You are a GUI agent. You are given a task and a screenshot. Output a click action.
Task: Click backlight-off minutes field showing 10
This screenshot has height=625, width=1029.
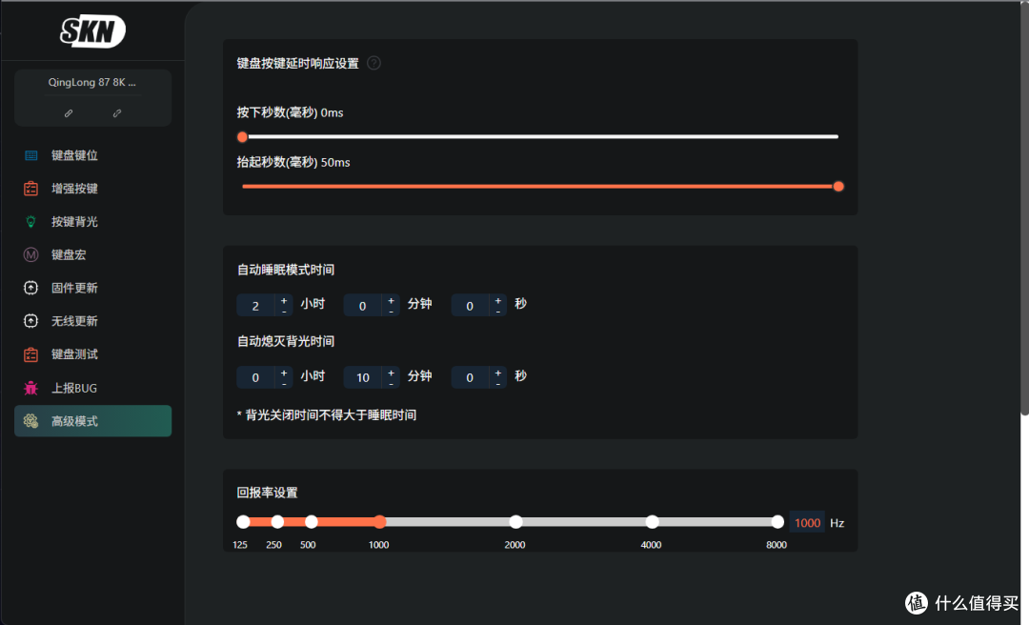363,377
